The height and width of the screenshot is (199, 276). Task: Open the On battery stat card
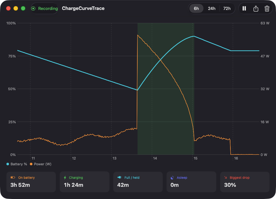(31, 182)
